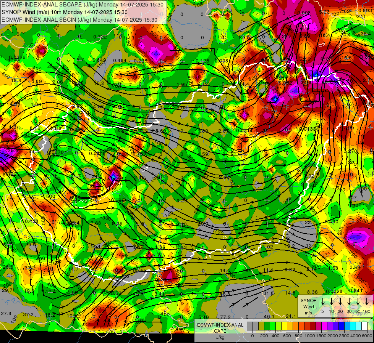Viewport: 374px width, 343px height.
Task: Click the map value 7.68
Action: pyautogui.click(x=96, y=223)
